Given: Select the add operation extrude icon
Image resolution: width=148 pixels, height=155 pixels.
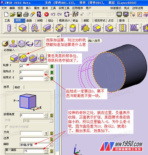Looking at the screenshot, I should pos(23,58).
